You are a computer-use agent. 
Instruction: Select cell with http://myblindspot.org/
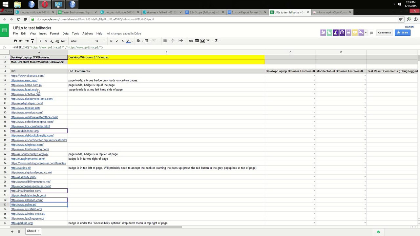[39, 131]
